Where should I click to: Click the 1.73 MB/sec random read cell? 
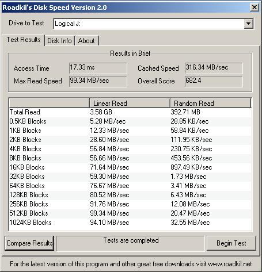tap(188, 177)
